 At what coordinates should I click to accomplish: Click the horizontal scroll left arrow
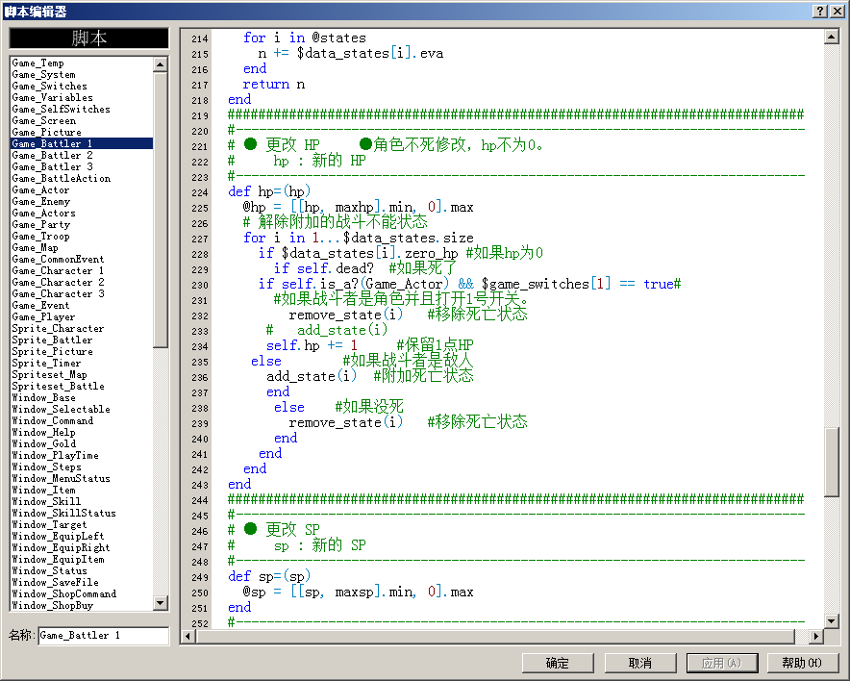click(x=187, y=636)
